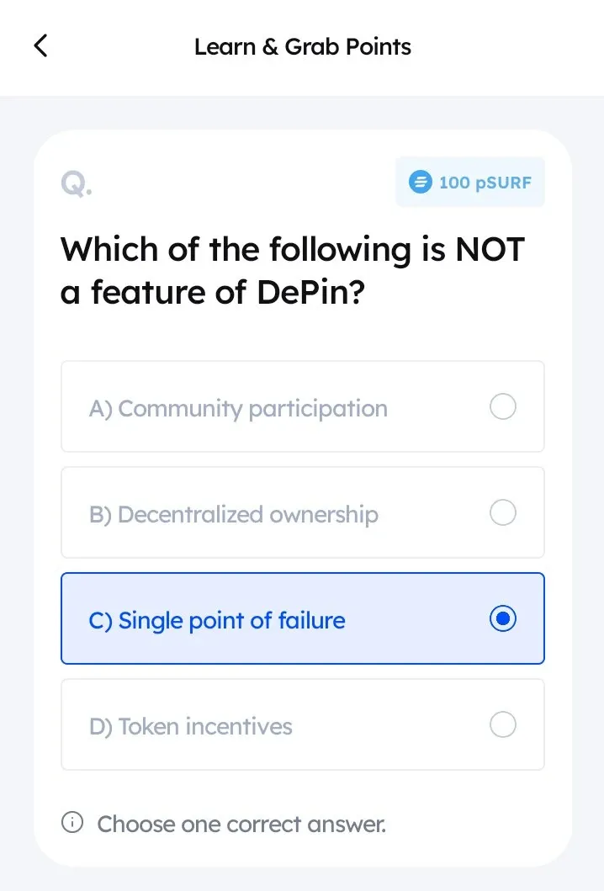Click the gray "Q." question marker
Viewport: 604px width, 891px height.
[x=76, y=183]
